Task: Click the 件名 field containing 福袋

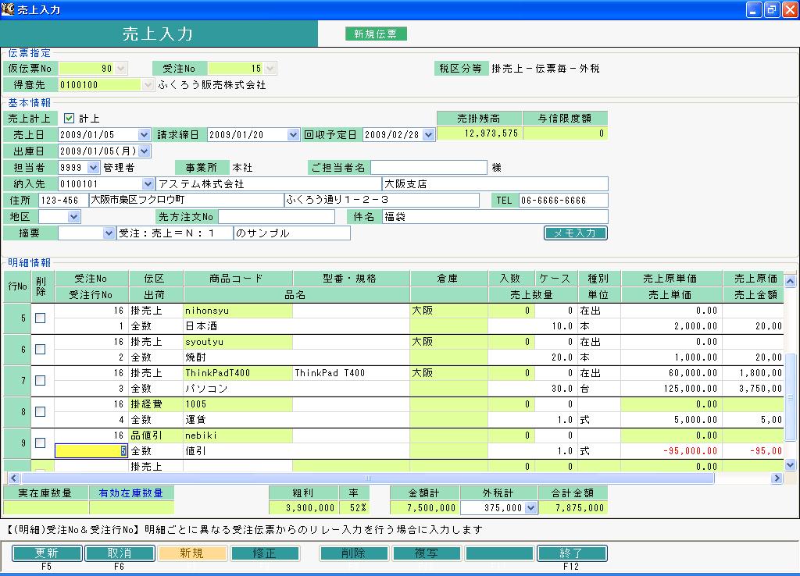Action: click(x=495, y=217)
